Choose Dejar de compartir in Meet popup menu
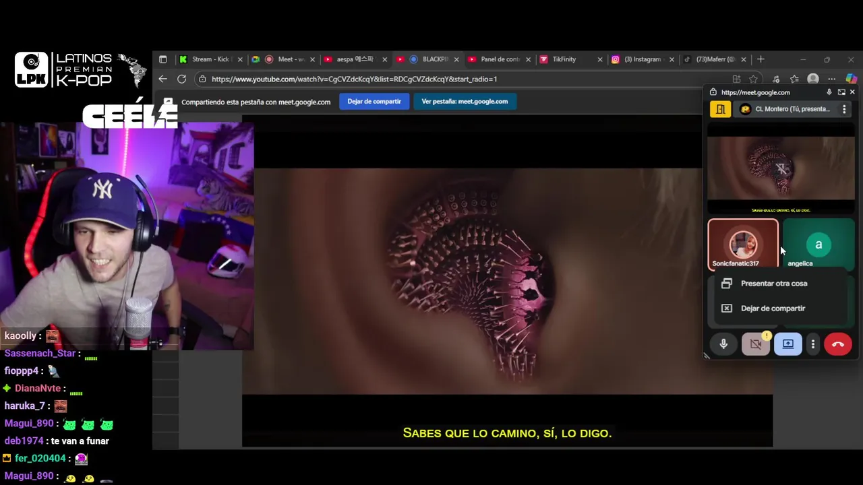Image resolution: width=863 pixels, height=485 pixels. pyautogui.click(x=781, y=309)
